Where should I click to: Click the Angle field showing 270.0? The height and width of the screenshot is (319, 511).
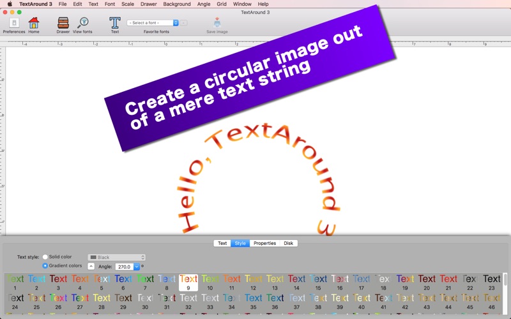(125, 267)
